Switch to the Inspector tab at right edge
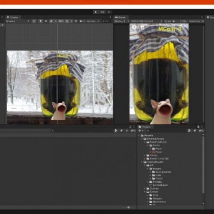 tap(210, 17)
